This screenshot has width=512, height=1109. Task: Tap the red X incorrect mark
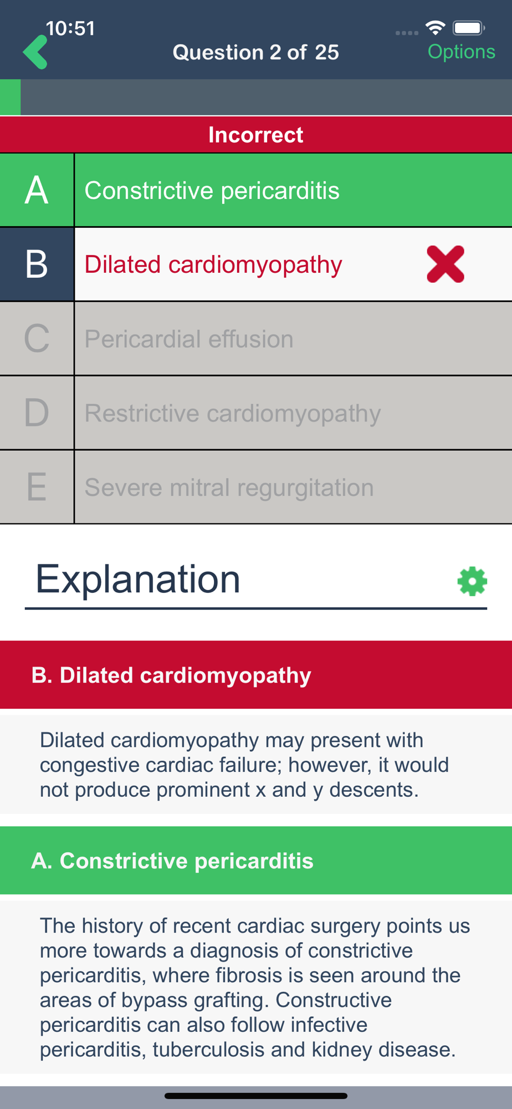[446, 264]
